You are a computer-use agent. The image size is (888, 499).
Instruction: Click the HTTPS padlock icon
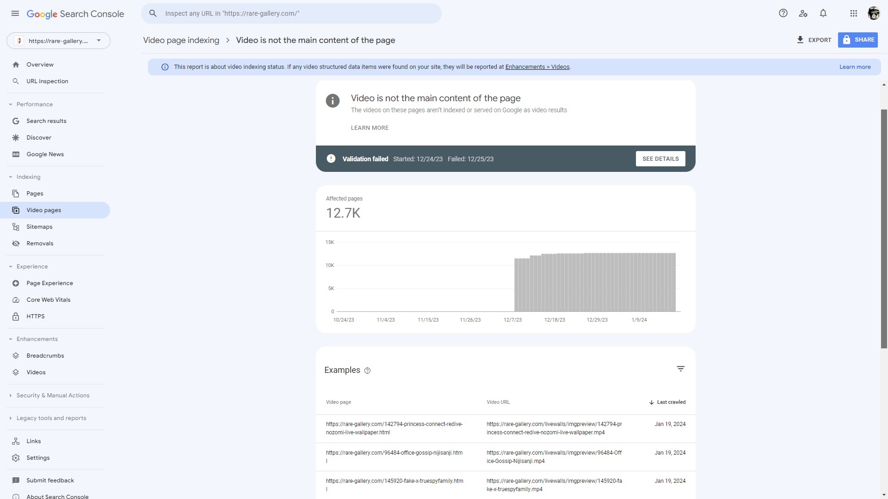coord(16,316)
